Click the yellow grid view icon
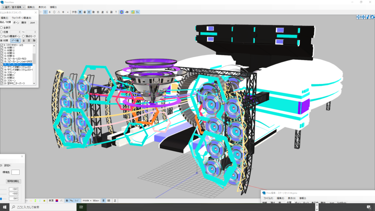This screenshot has width=375, height=211. (x=133, y=12)
